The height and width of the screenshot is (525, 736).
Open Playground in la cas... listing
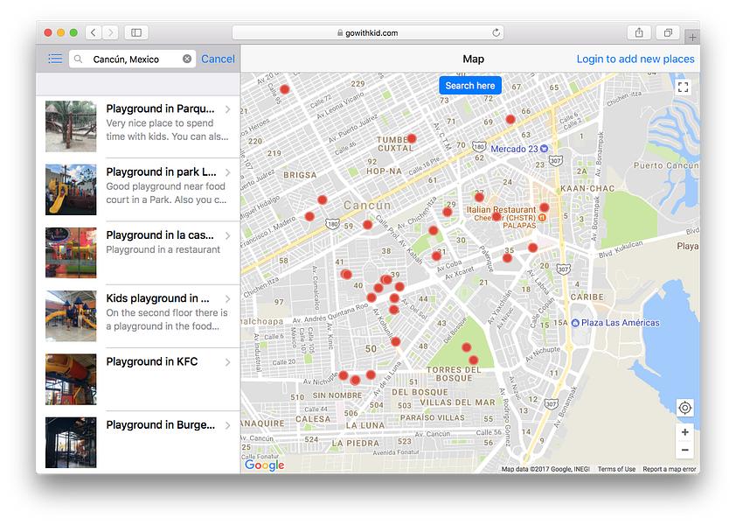(x=138, y=253)
